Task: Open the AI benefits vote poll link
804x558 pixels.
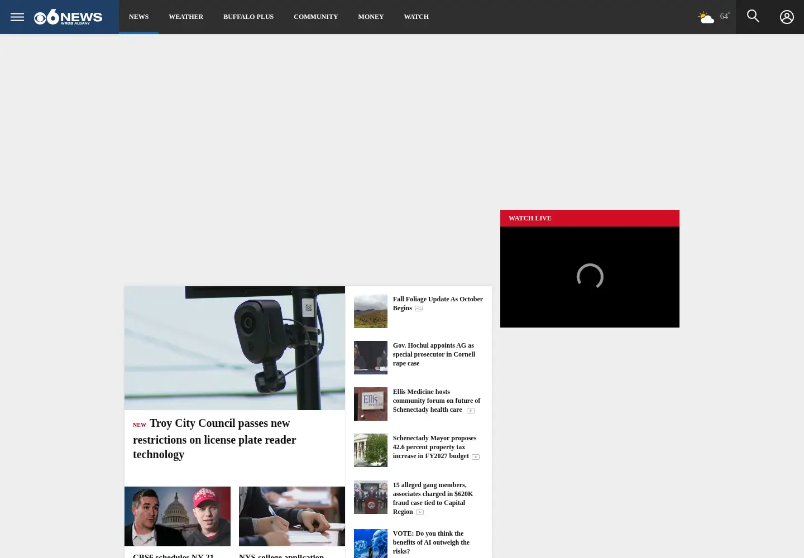Action: pyautogui.click(x=431, y=542)
